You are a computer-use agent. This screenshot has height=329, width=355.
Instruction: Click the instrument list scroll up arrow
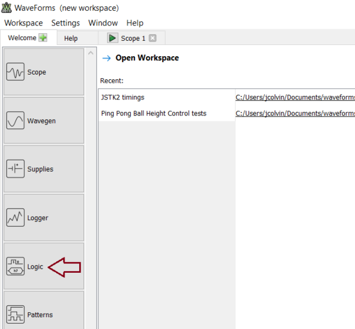pyautogui.click(x=91, y=53)
